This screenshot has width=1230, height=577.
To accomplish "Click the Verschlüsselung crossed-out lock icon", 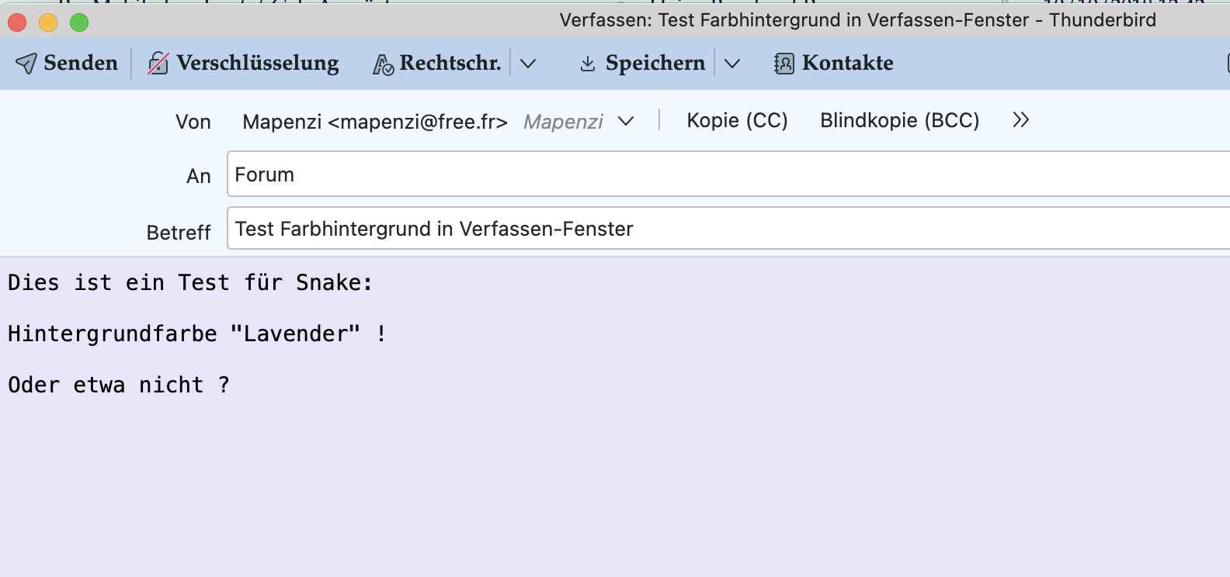I will click(x=158, y=64).
